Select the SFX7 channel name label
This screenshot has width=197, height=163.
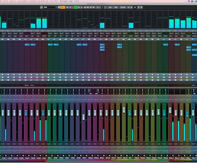(85, 158)
